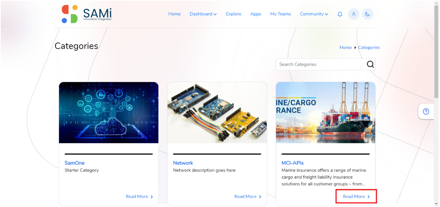This screenshot has width=440, height=207.
Task: Go to Home in navigation bar
Action: tap(175, 14)
